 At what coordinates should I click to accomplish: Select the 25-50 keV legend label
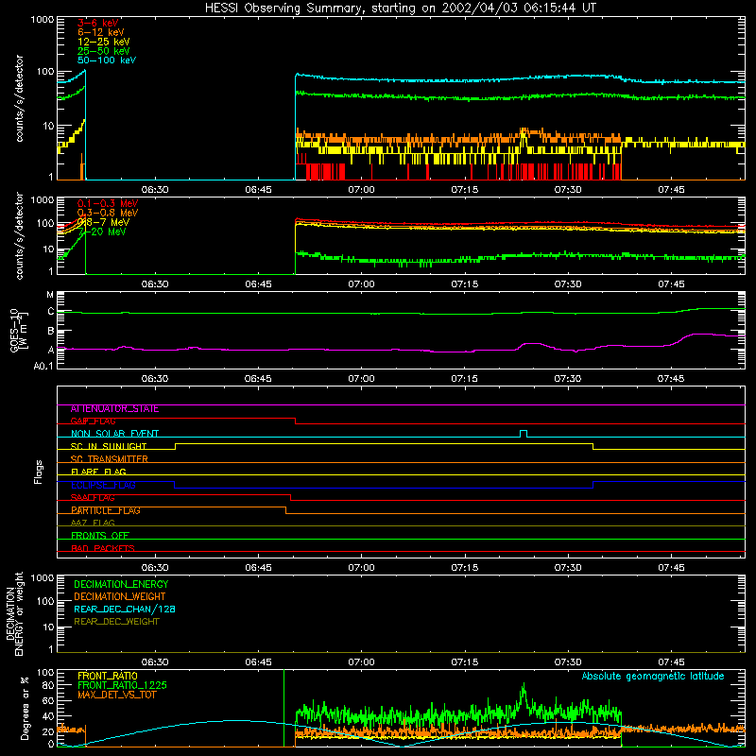tap(103, 51)
